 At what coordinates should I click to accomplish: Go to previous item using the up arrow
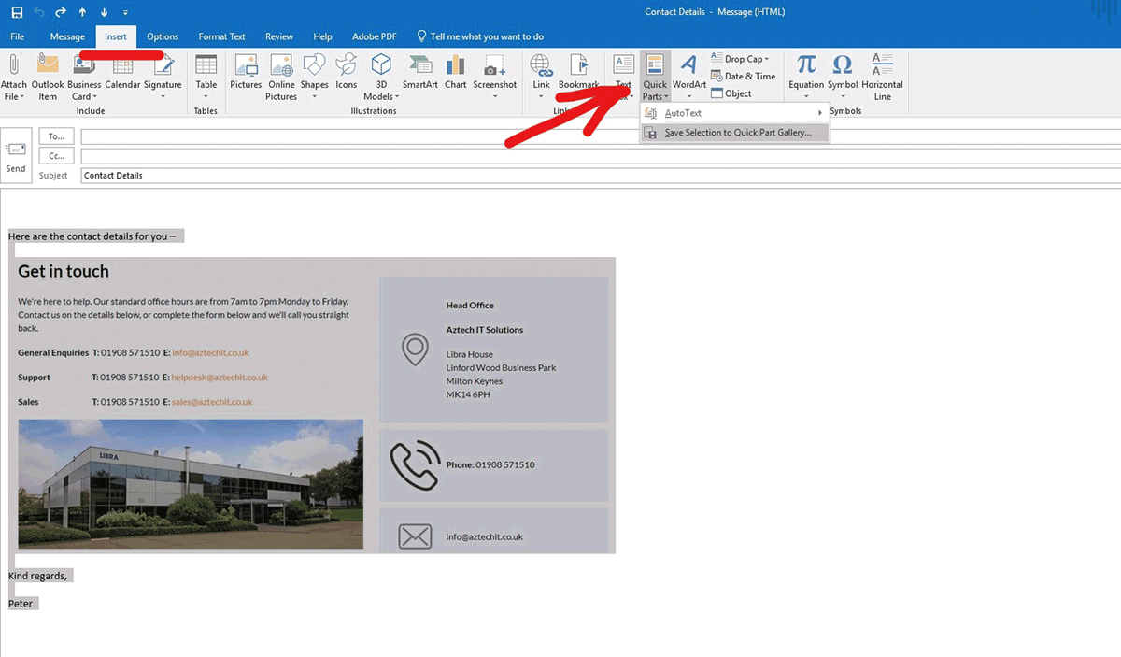pyautogui.click(x=82, y=12)
